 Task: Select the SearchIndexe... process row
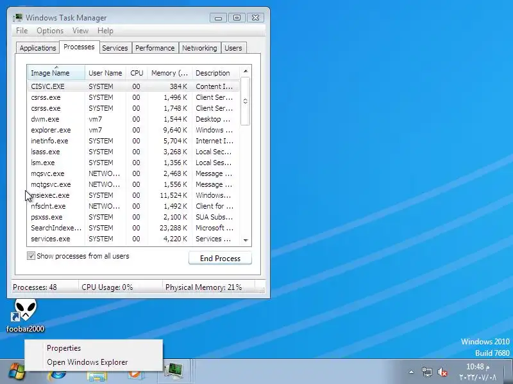(133, 228)
